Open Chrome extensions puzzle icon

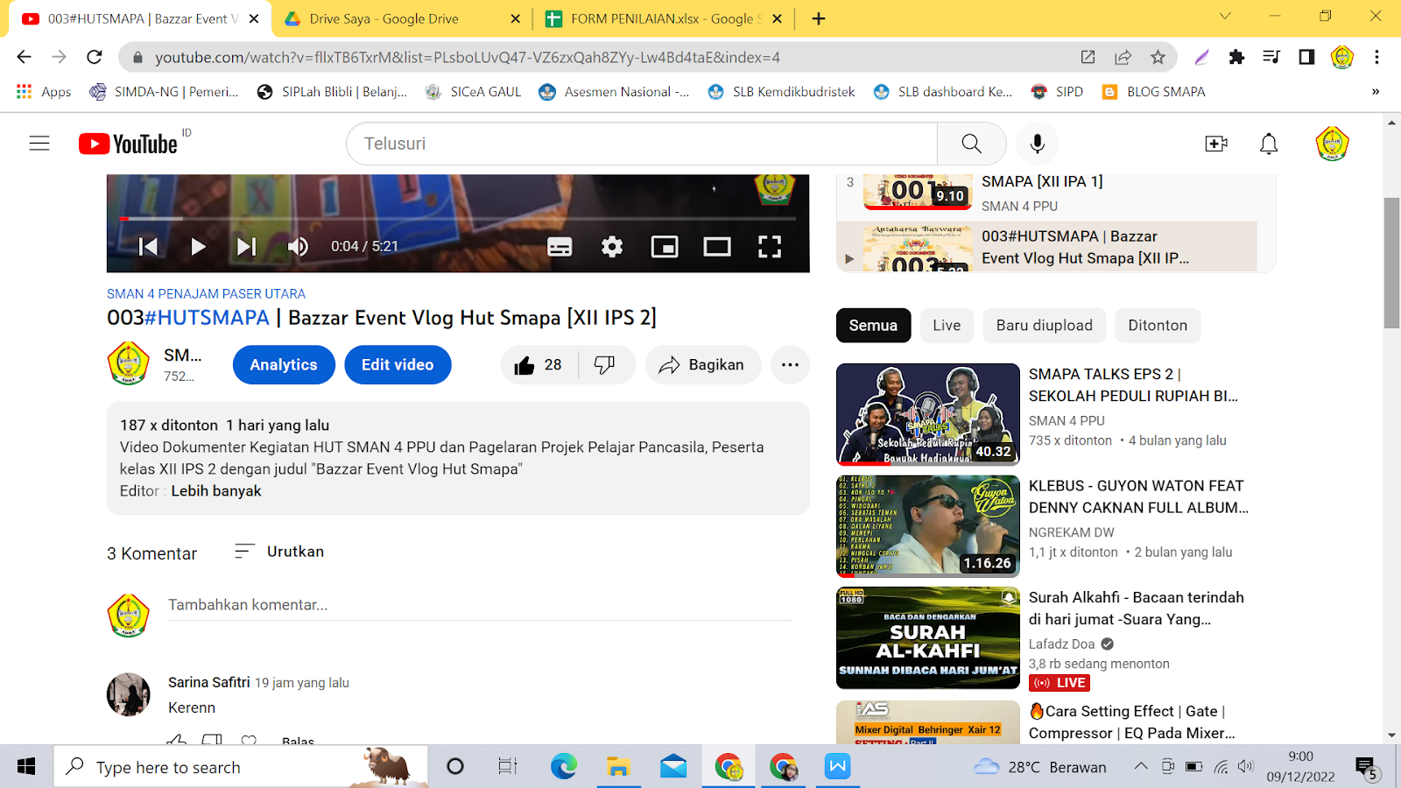pos(1236,57)
